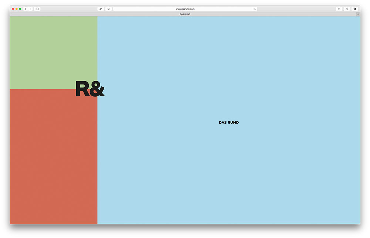This screenshot has width=370, height=238.
Task: Enter fullscreen with green button
Action: coord(20,9)
